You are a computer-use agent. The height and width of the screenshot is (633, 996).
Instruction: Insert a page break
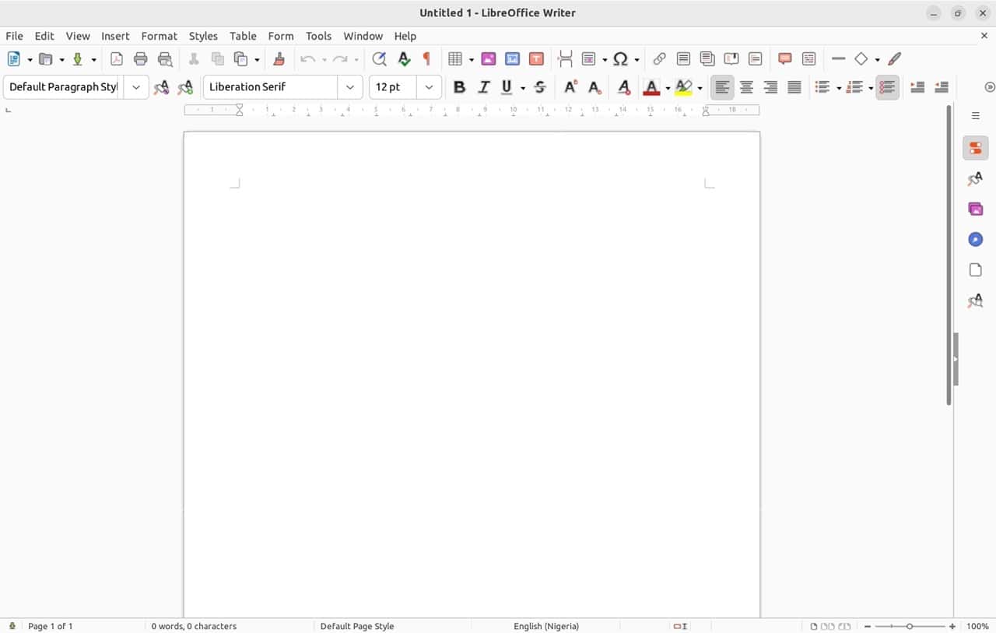coord(565,58)
